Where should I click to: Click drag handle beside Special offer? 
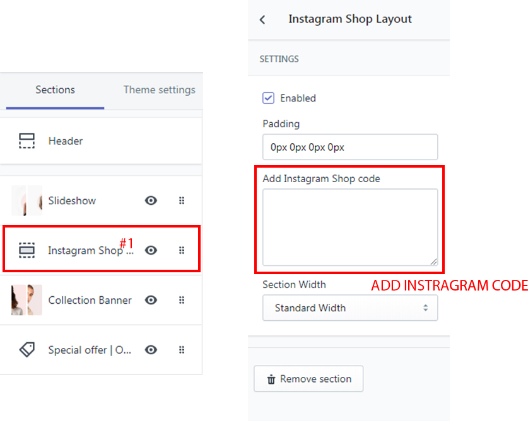[182, 350]
